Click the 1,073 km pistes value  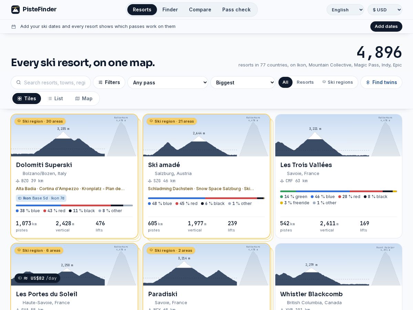(x=26, y=224)
